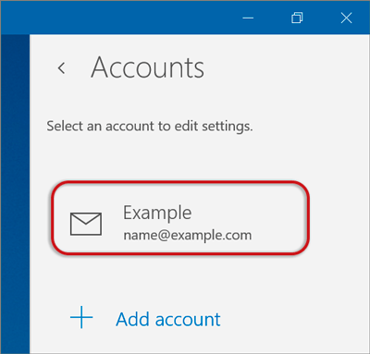The width and height of the screenshot is (370, 354).
Task: Select the name@example.com address text
Action: pos(188,236)
